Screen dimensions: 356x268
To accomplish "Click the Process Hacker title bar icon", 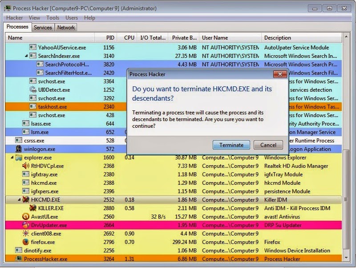I will coord(8,8).
